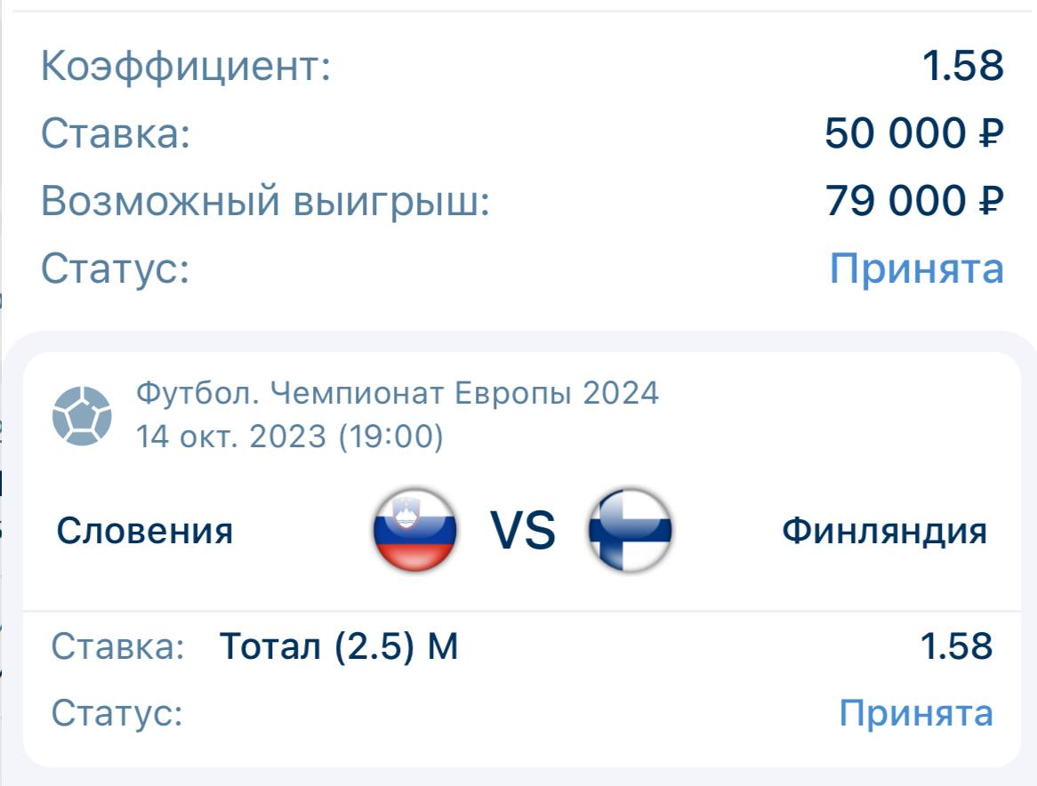Click the Принята status inside the match card
Viewport: 1037px width, 786px height.
tap(916, 713)
